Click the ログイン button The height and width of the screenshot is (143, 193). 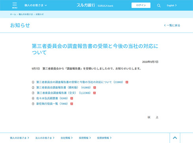click(x=141, y=5)
